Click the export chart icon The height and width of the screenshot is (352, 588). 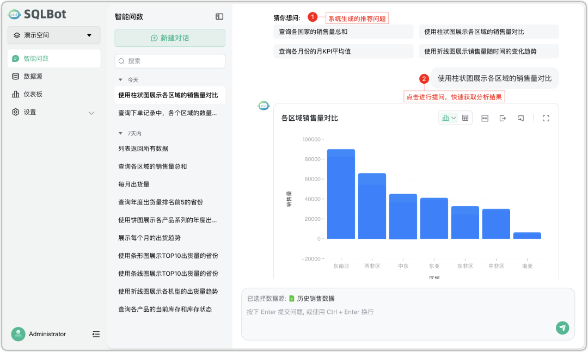(503, 118)
